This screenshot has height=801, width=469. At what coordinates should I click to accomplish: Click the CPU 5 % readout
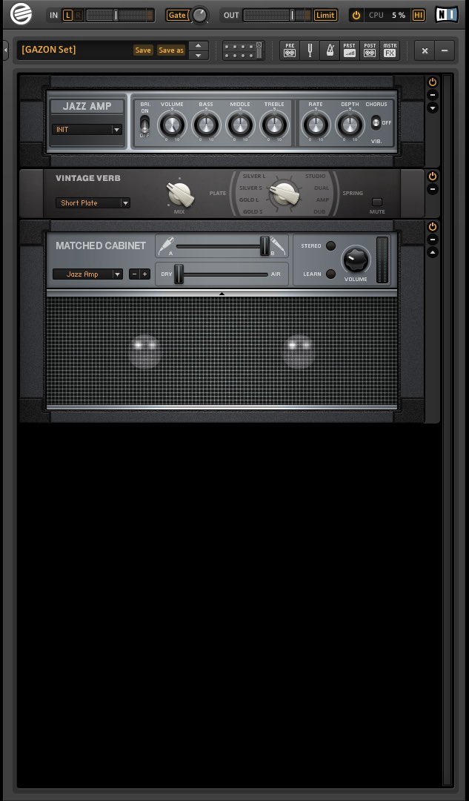(387, 16)
